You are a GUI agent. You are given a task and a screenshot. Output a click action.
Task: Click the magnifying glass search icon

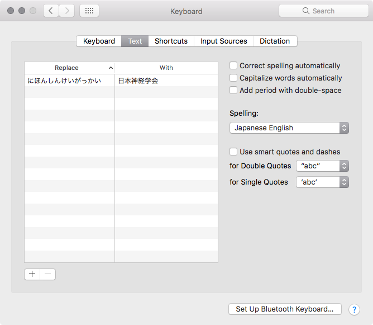(x=305, y=11)
